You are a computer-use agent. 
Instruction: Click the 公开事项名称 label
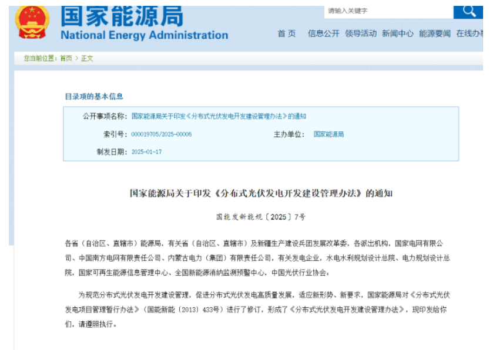105,117
